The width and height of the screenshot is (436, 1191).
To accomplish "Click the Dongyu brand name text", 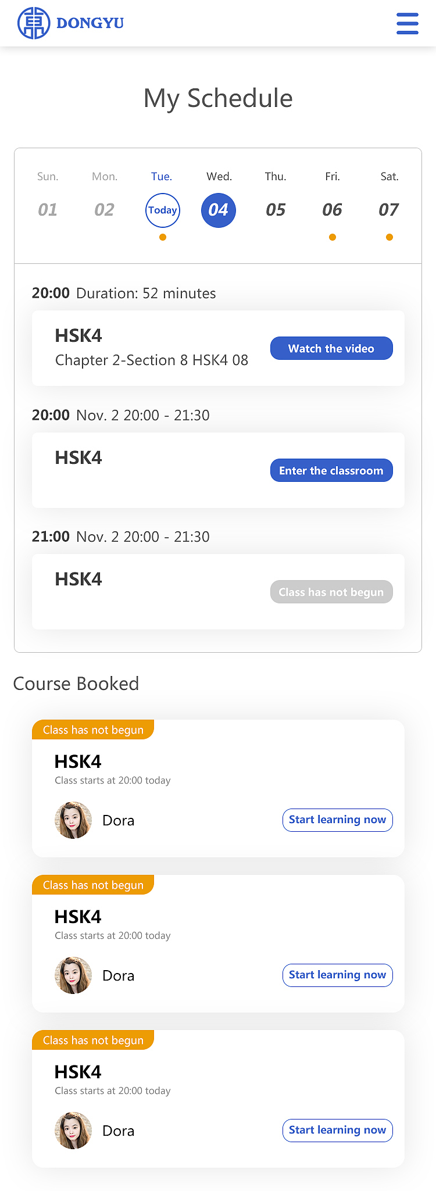I will point(90,23).
